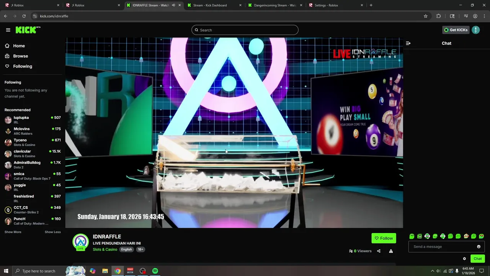Click the IDNRAFFLE channel avatar

click(x=80, y=242)
